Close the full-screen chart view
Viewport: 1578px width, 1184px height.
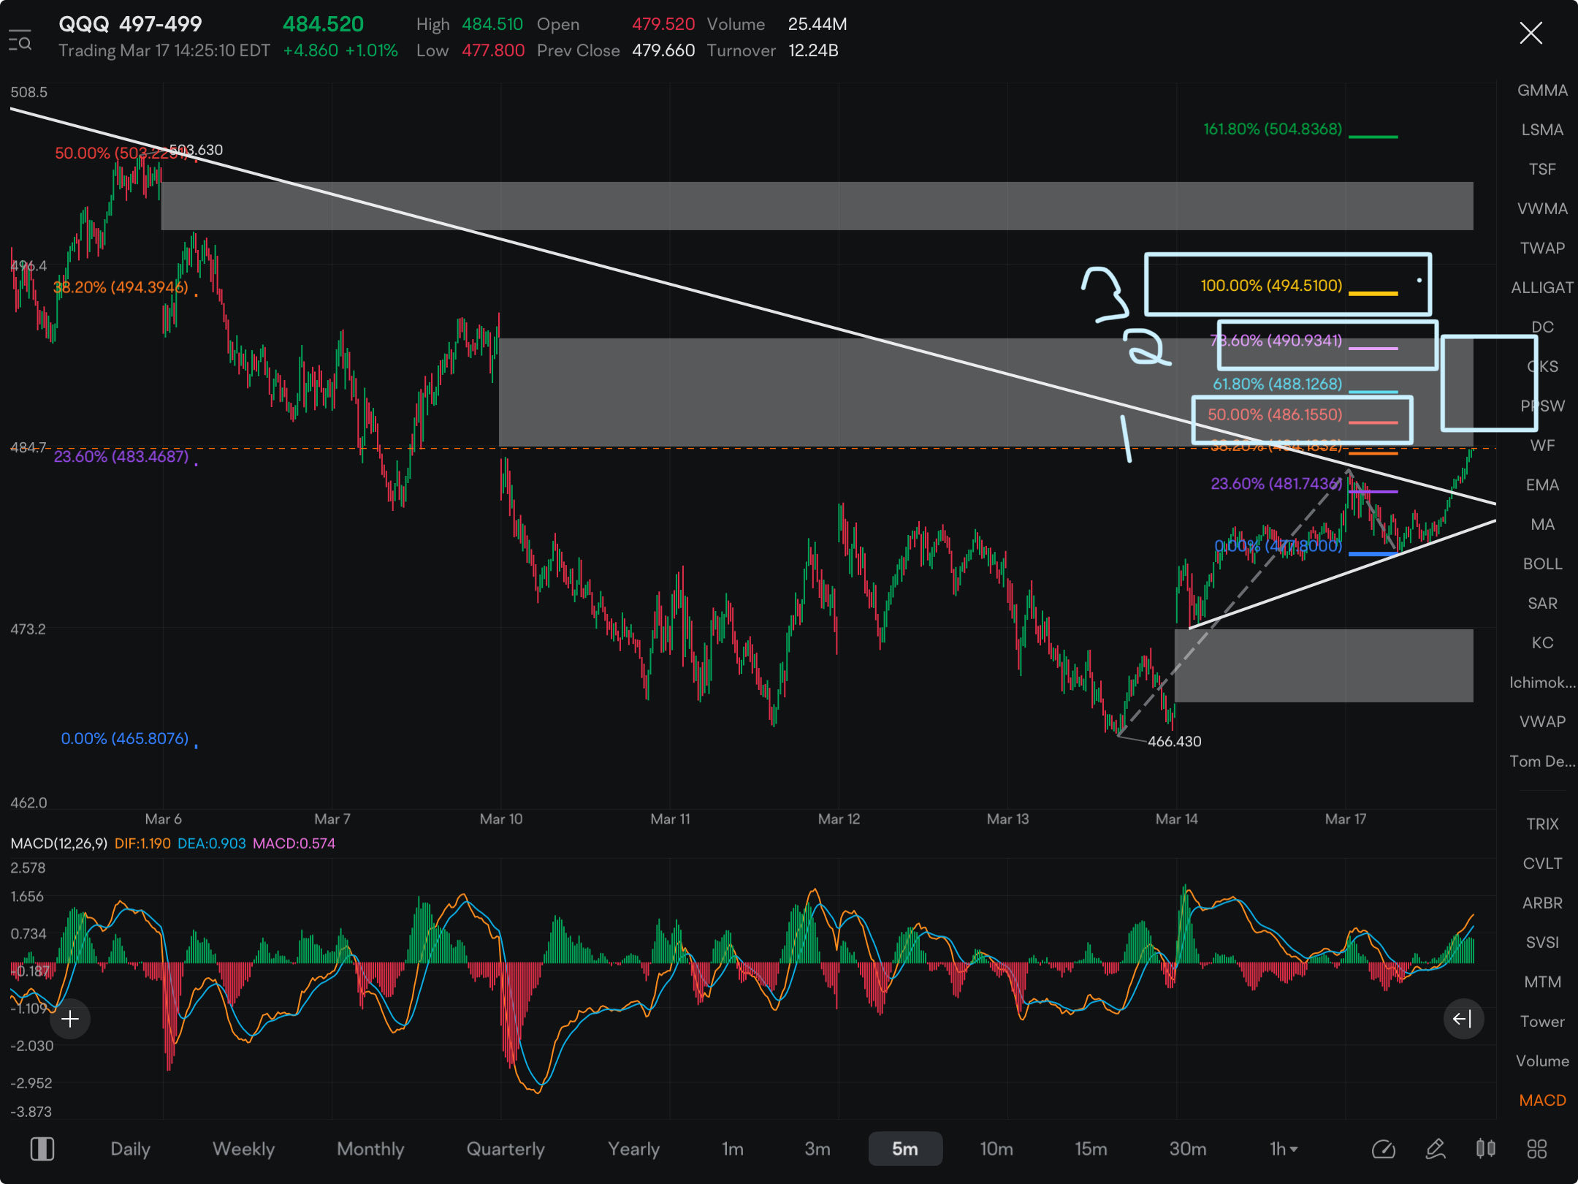coord(1531,33)
